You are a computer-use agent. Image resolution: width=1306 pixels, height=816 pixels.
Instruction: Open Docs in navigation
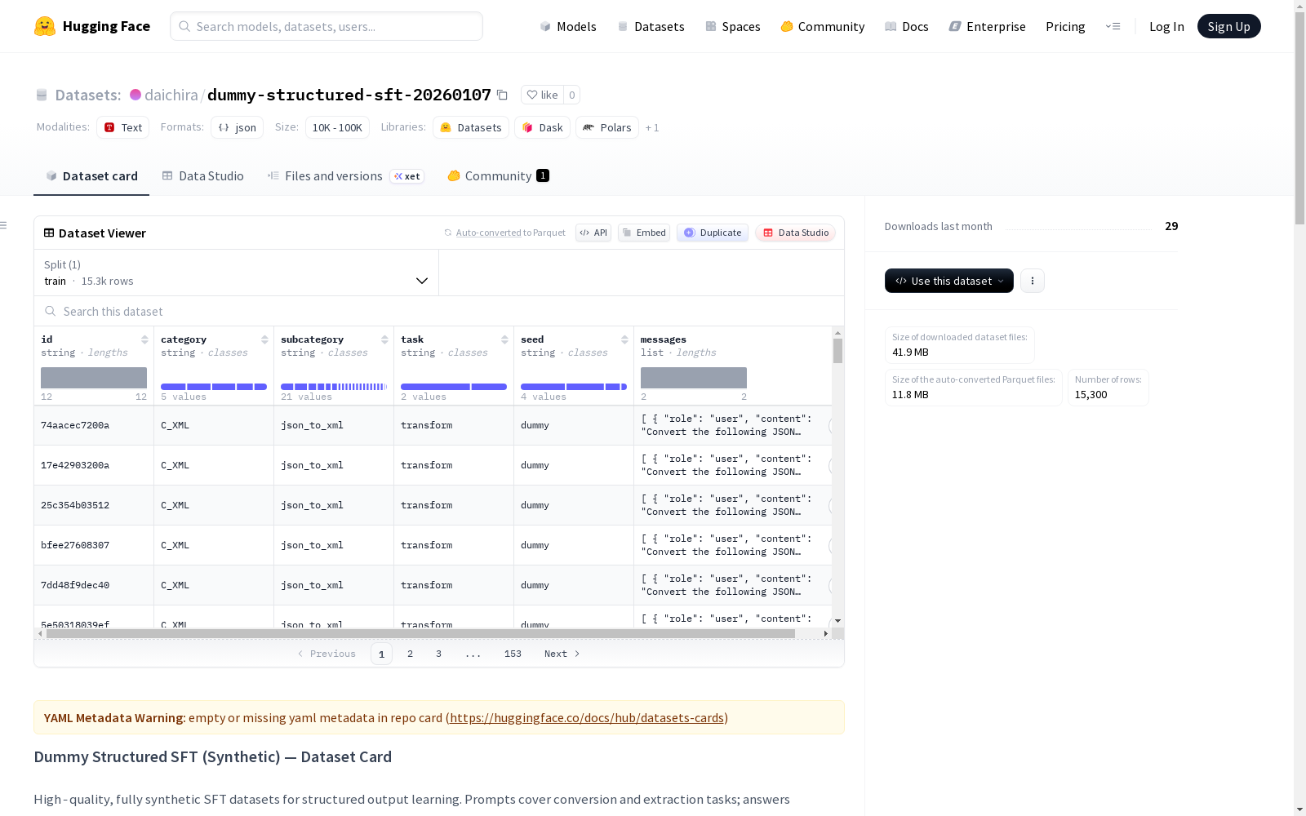(907, 27)
